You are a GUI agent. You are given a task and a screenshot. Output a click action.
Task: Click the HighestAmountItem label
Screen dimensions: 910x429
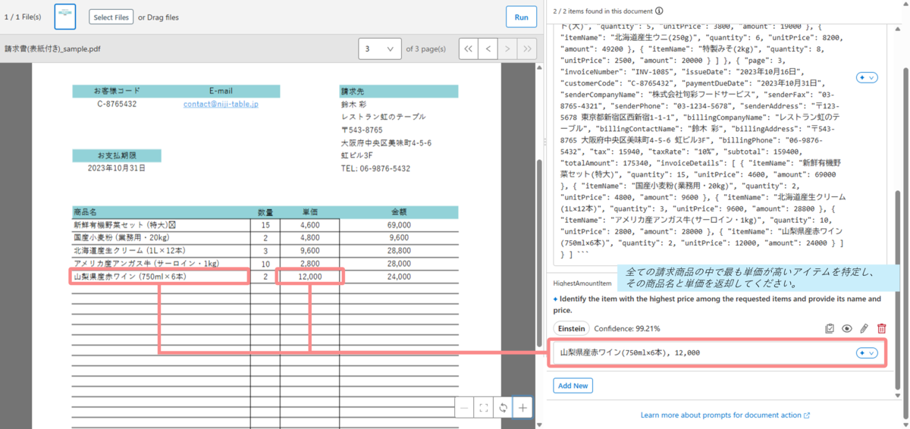pyautogui.click(x=582, y=283)
